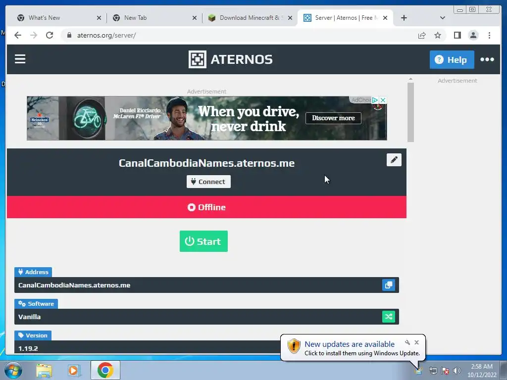The width and height of the screenshot is (507, 380).
Task: Open the Aternos hamburger menu
Action: [20, 59]
